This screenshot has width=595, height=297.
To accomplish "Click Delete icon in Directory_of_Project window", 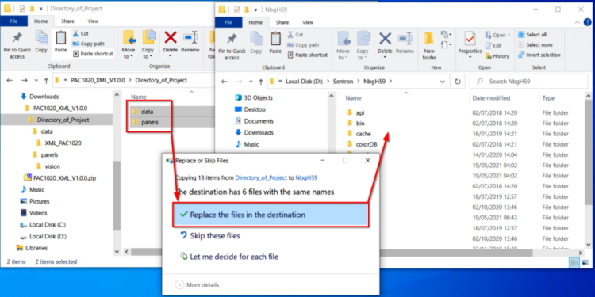I will point(171,43).
